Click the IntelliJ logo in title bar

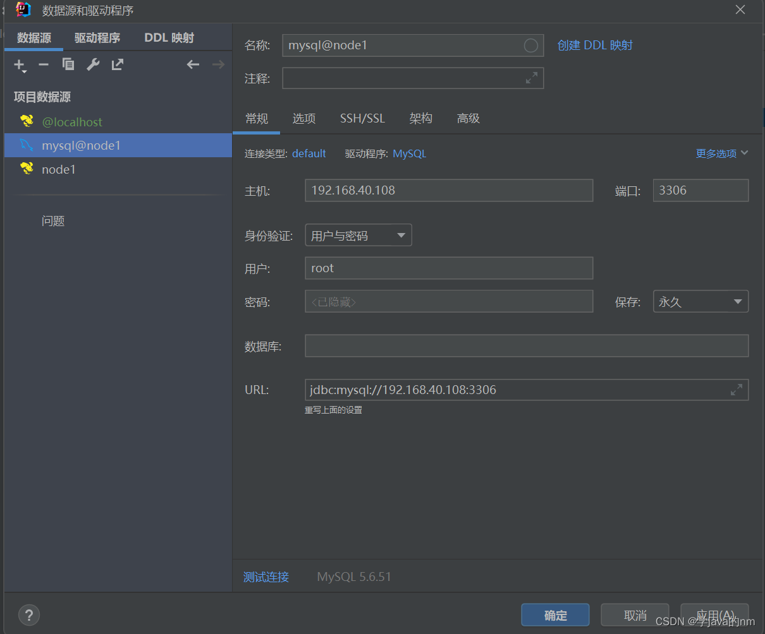(x=23, y=9)
